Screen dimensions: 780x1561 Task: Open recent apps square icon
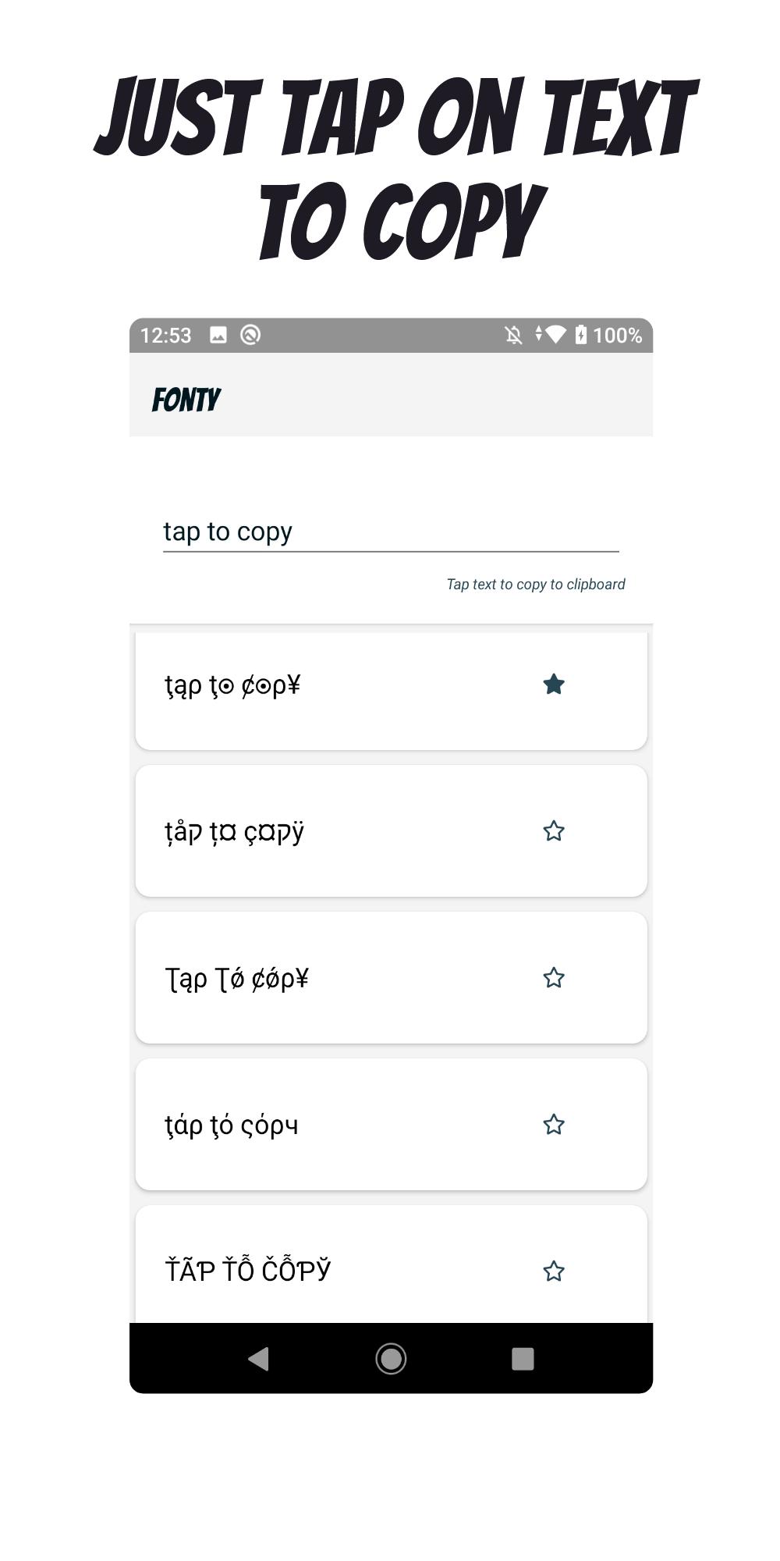523,1359
